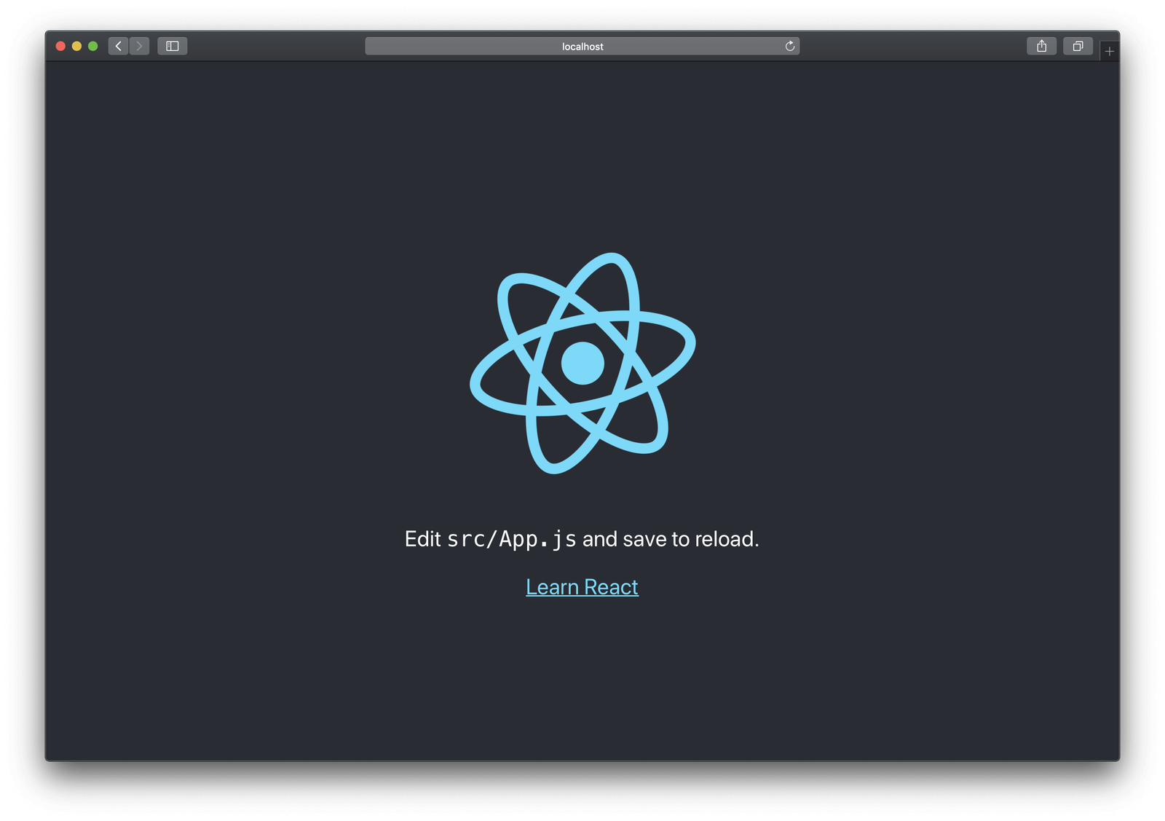Image resolution: width=1165 pixels, height=821 pixels.
Task: Click the new tab plus icon
Action: coord(1110,51)
